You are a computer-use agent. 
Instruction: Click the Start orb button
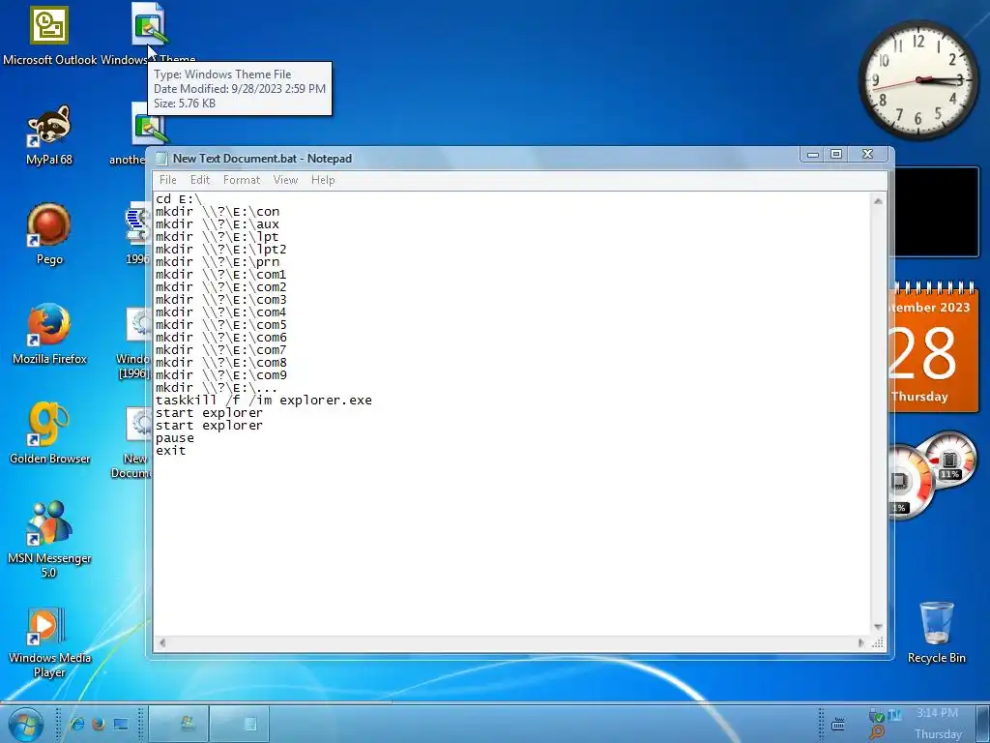[x=24, y=725]
